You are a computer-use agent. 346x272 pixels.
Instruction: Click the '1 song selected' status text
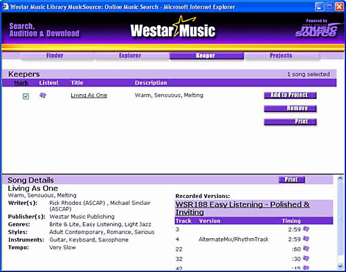(309, 74)
